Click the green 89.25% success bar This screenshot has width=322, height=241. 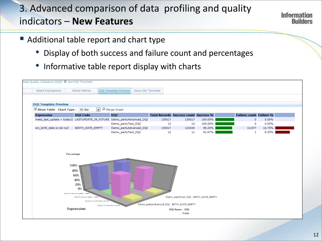click(224, 128)
